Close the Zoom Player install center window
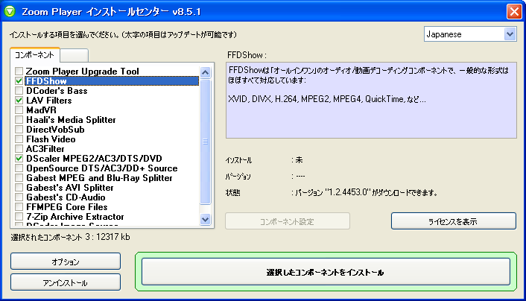Image resolution: width=526 pixels, height=301 pixels. click(514, 11)
